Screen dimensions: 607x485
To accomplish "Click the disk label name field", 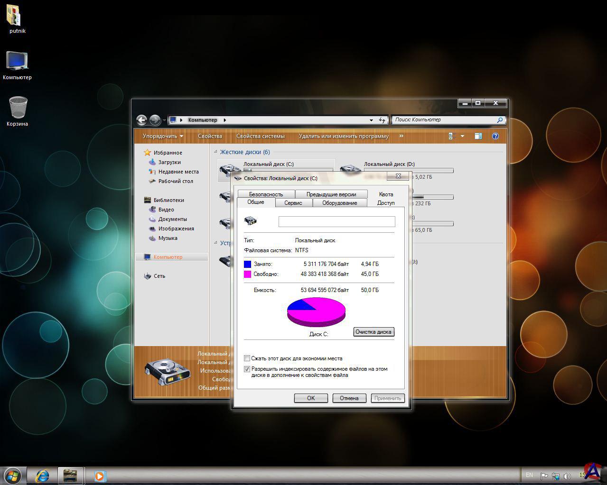I will pos(336,221).
